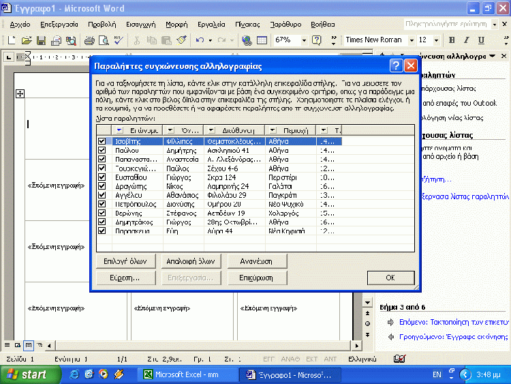Viewport: 511px width, 384px height.
Task: Open the font size dropdown
Action: click(x=436, y=40)
